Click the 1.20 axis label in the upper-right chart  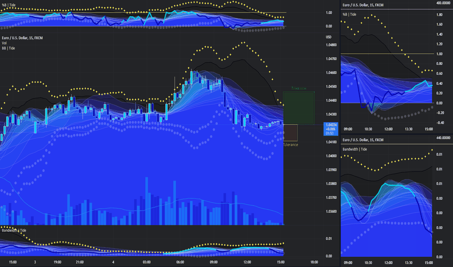(439, 44)
